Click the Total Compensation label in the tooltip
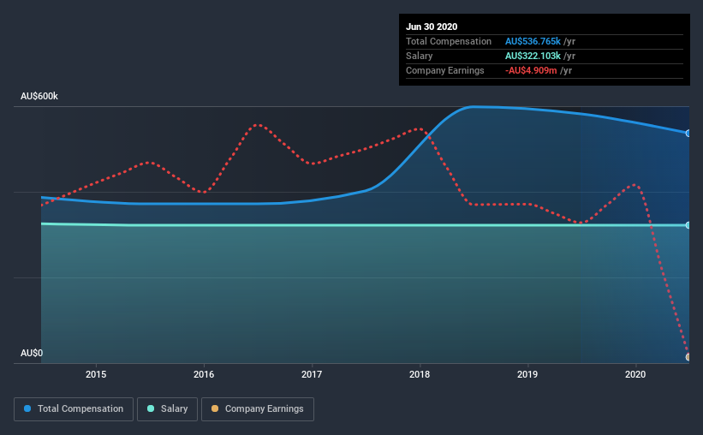The image size is (703, 435). click(449, 41)
